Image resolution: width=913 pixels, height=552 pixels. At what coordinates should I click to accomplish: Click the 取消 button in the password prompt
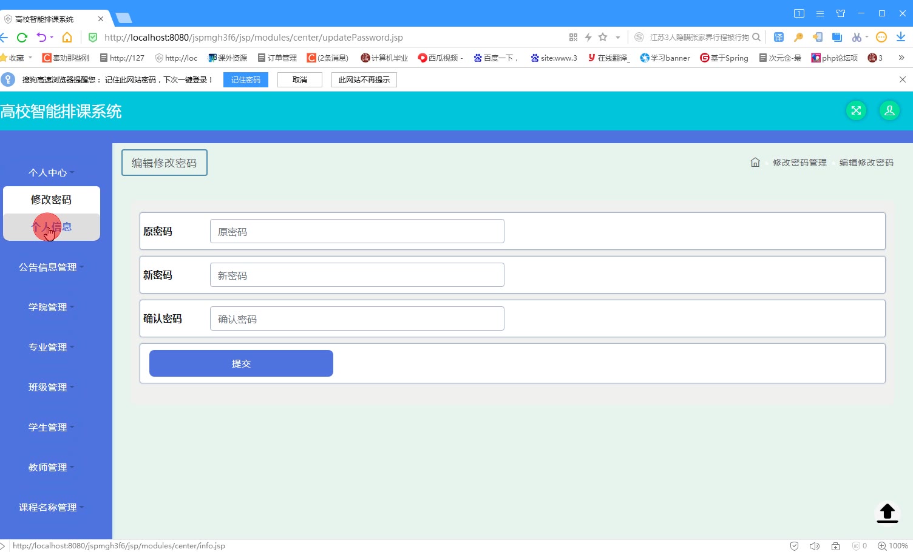(300, 79)
